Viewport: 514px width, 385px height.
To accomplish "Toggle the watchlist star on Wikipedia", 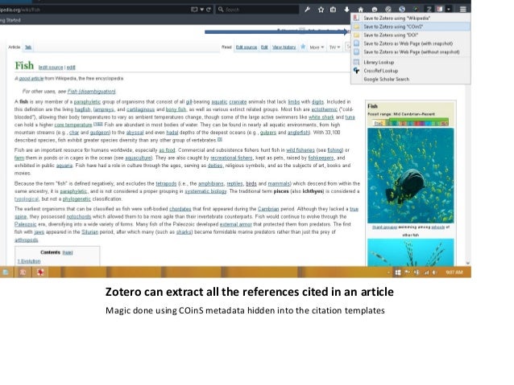I will [x=303, y=47].
